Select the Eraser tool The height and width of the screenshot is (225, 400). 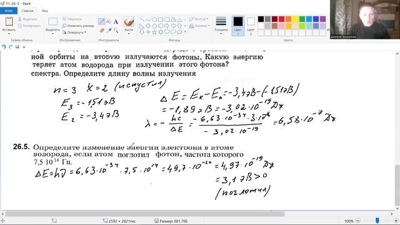point(101,31)
